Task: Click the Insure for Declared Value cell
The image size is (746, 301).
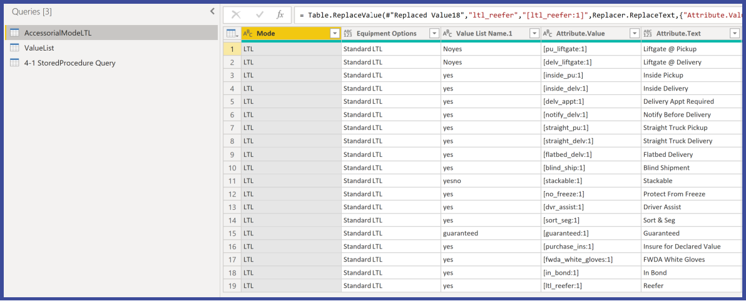Action: [691, 247]
